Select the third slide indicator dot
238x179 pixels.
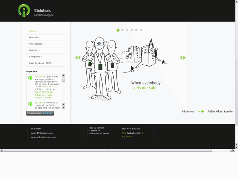127,30
